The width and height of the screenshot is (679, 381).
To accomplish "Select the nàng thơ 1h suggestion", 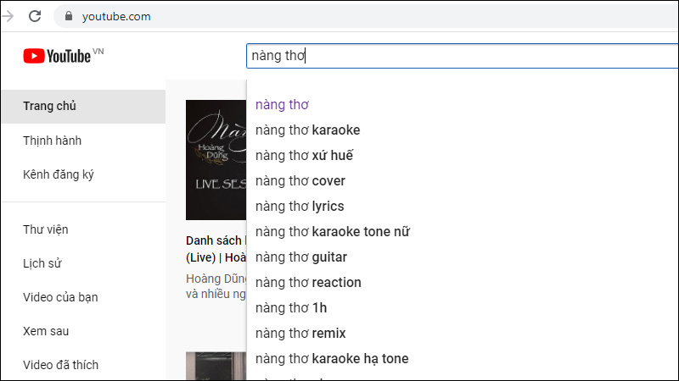I will [x=462, y=308].
